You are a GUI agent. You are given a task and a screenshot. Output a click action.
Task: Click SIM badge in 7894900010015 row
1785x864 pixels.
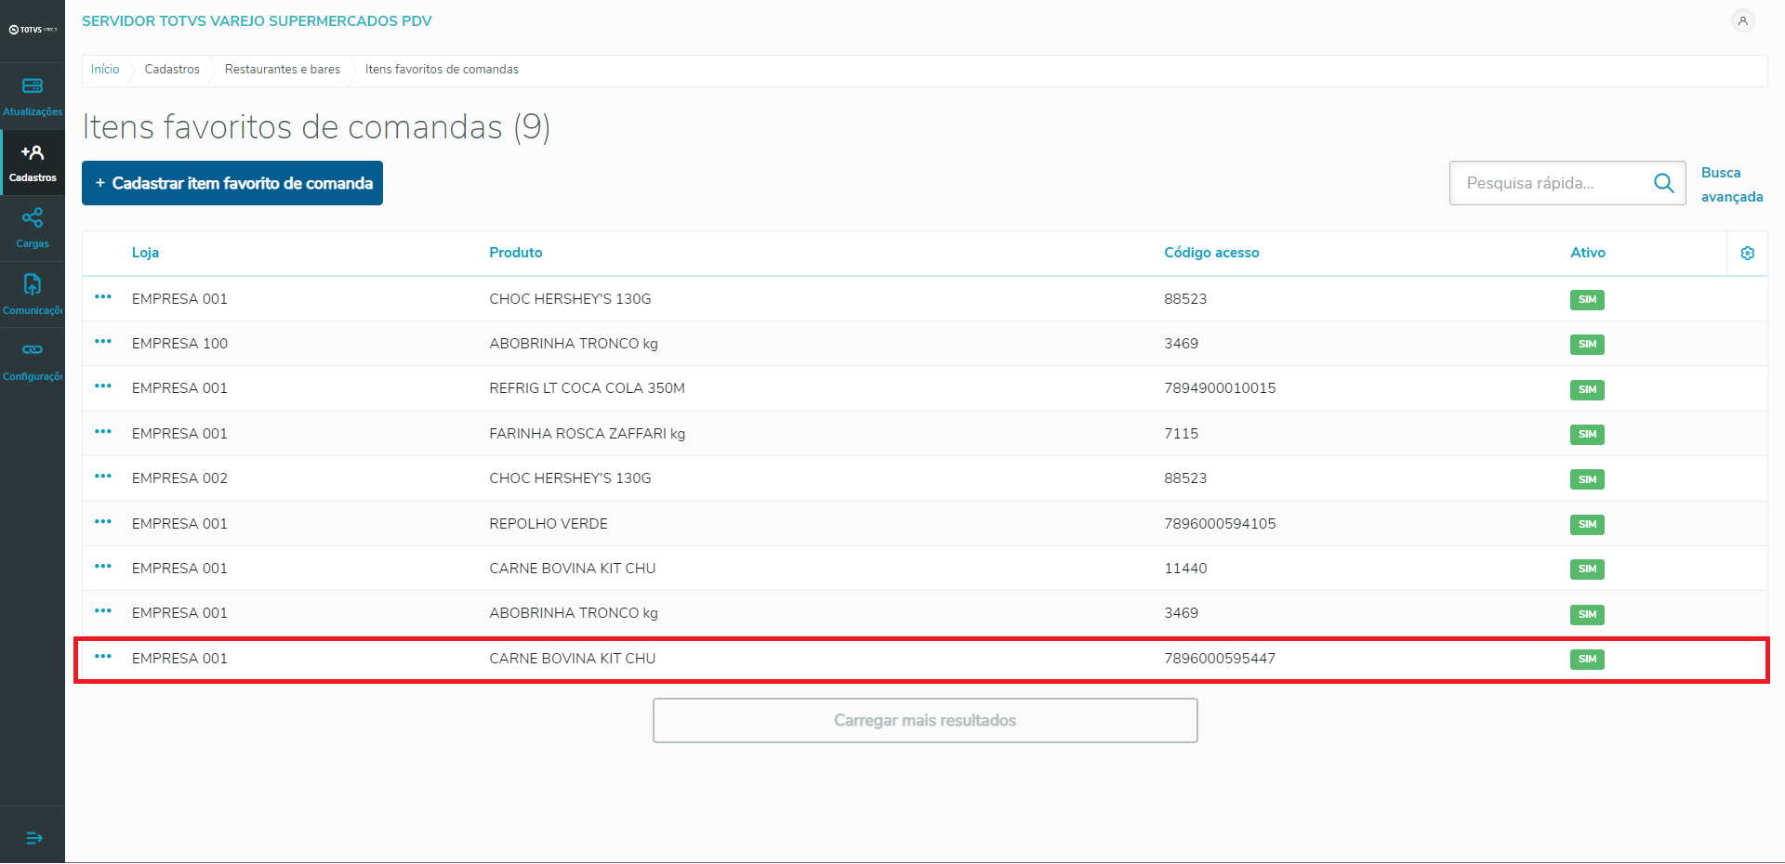1587,390
